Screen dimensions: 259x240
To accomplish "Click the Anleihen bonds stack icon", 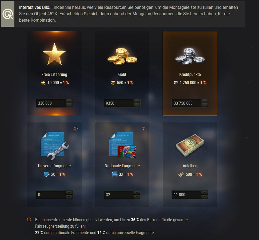I will pyautogui.click(x=190, y=145).
